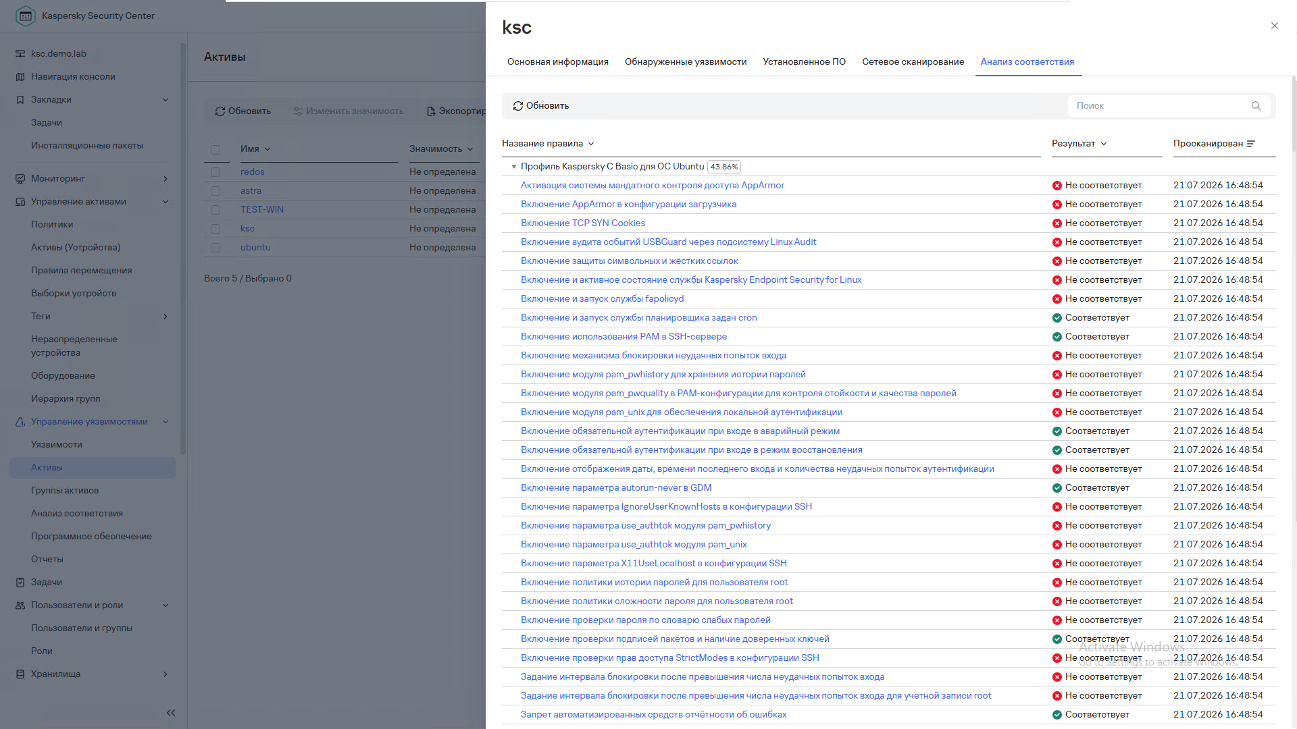This screenshot has width=1297, height=729.
Task: Click the refresh icon in Активы toolbar
Action: click(x=220, y=111)
